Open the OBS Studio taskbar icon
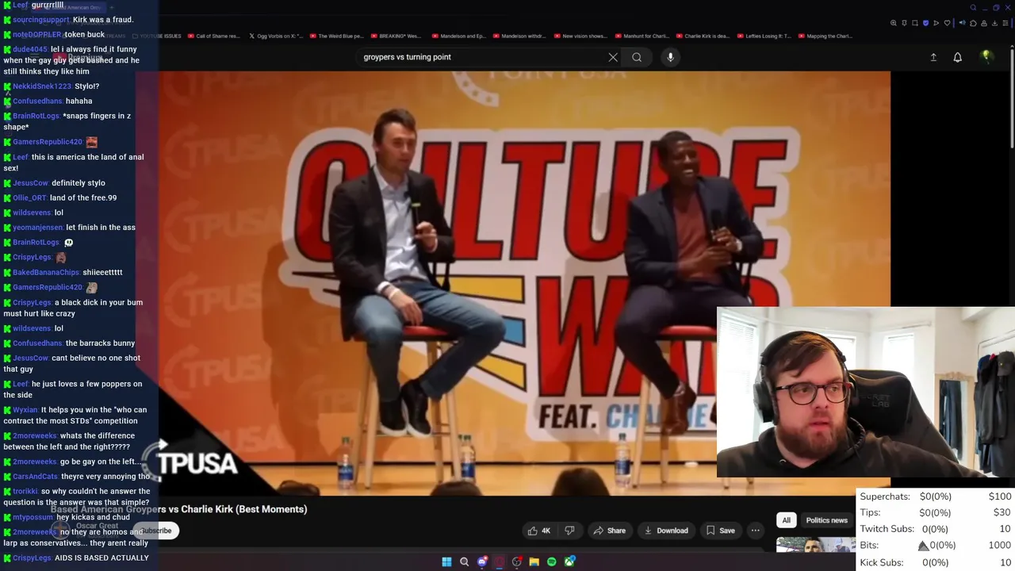The width and height of the screenshot is (1015, 571). [517, 561]
